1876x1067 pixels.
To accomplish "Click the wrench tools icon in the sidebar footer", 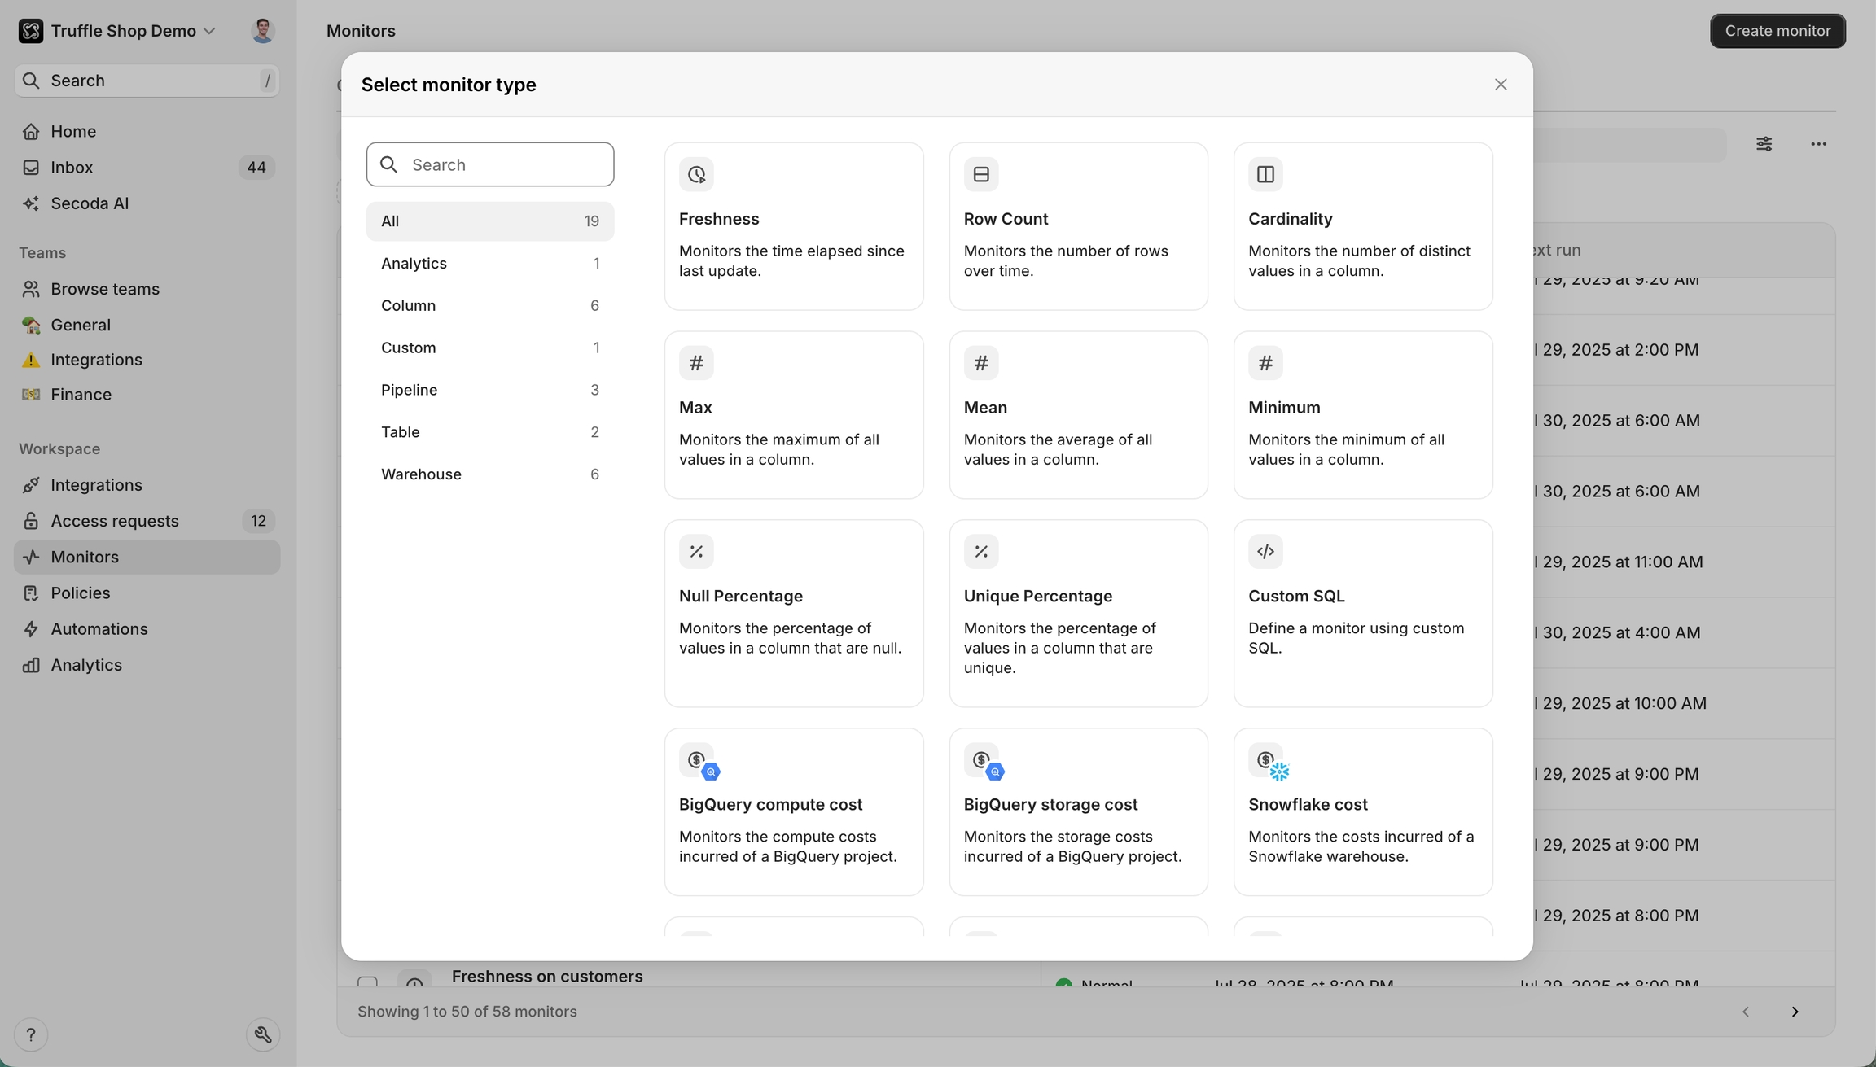I will 263,1034.
